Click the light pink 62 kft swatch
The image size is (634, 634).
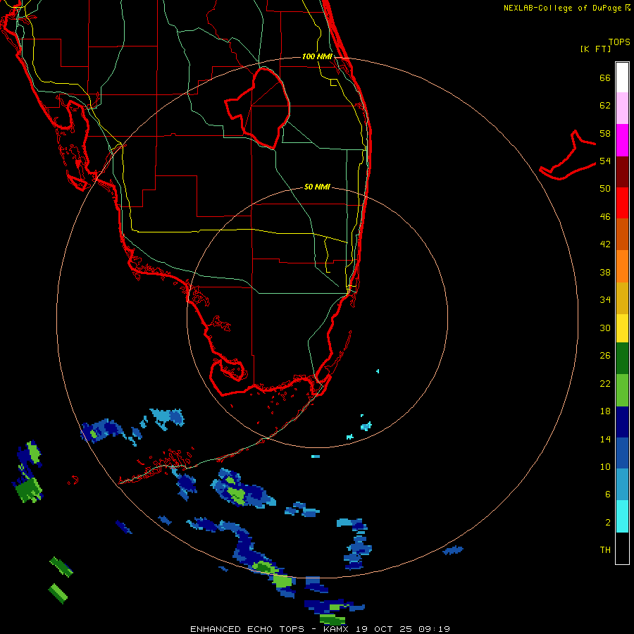tap(622, 108)
